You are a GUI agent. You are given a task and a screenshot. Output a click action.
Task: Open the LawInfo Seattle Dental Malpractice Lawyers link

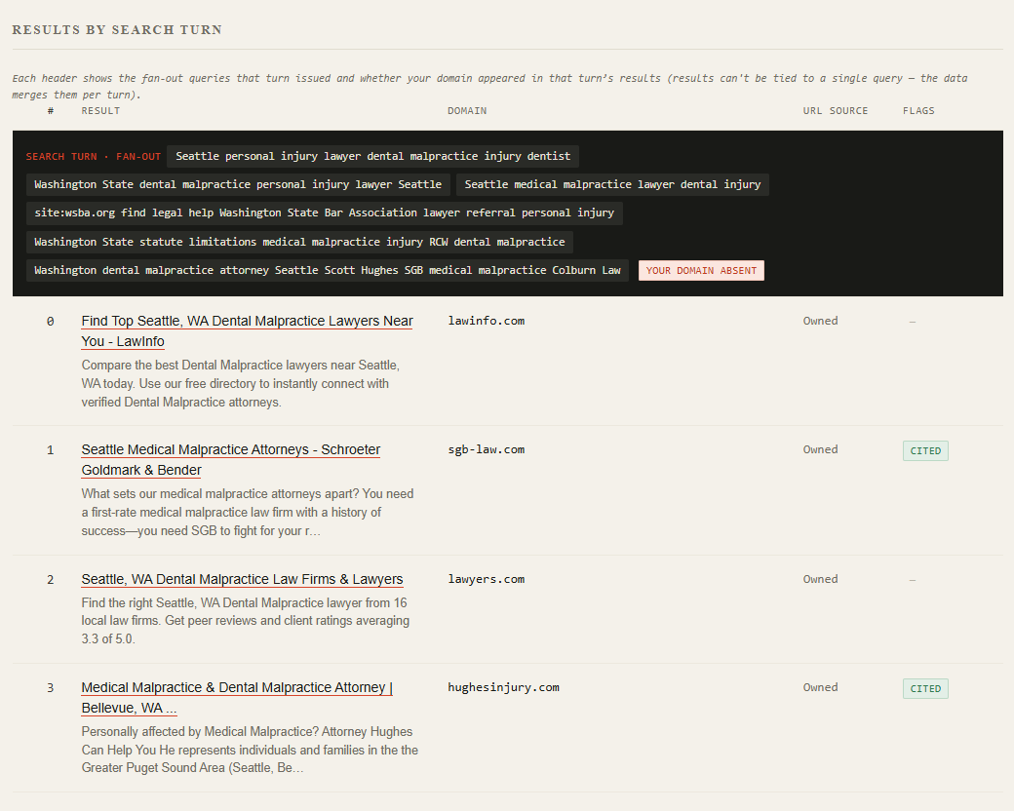pyautogui.click(x=247, y=331)
